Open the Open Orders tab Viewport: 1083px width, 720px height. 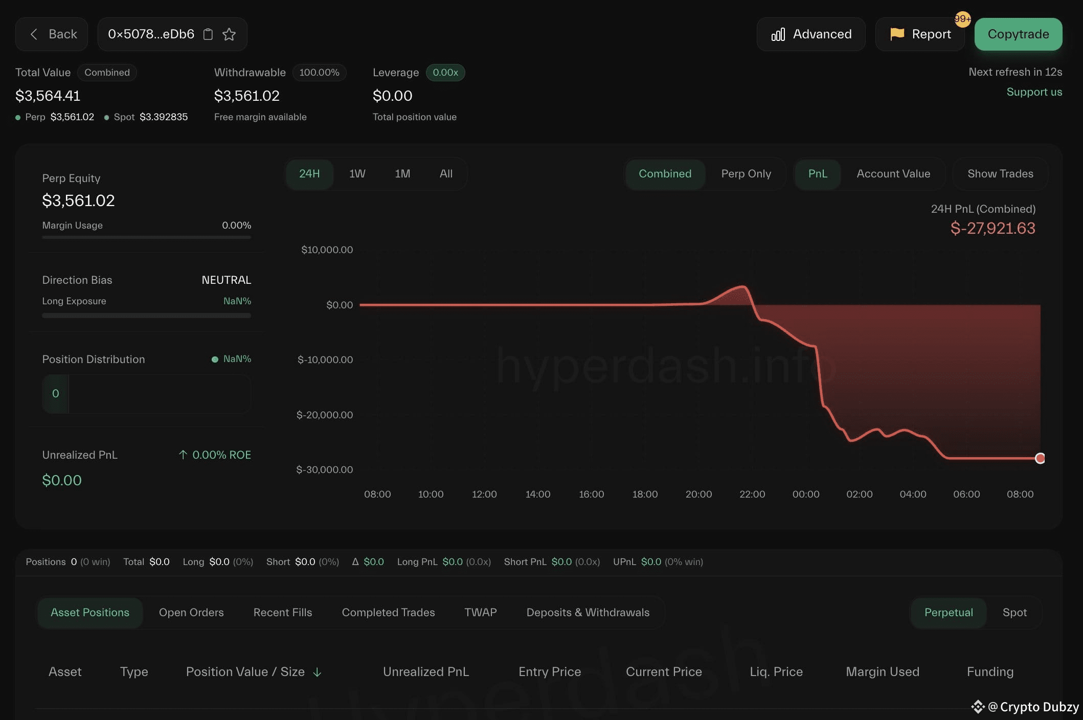(191, 613)
